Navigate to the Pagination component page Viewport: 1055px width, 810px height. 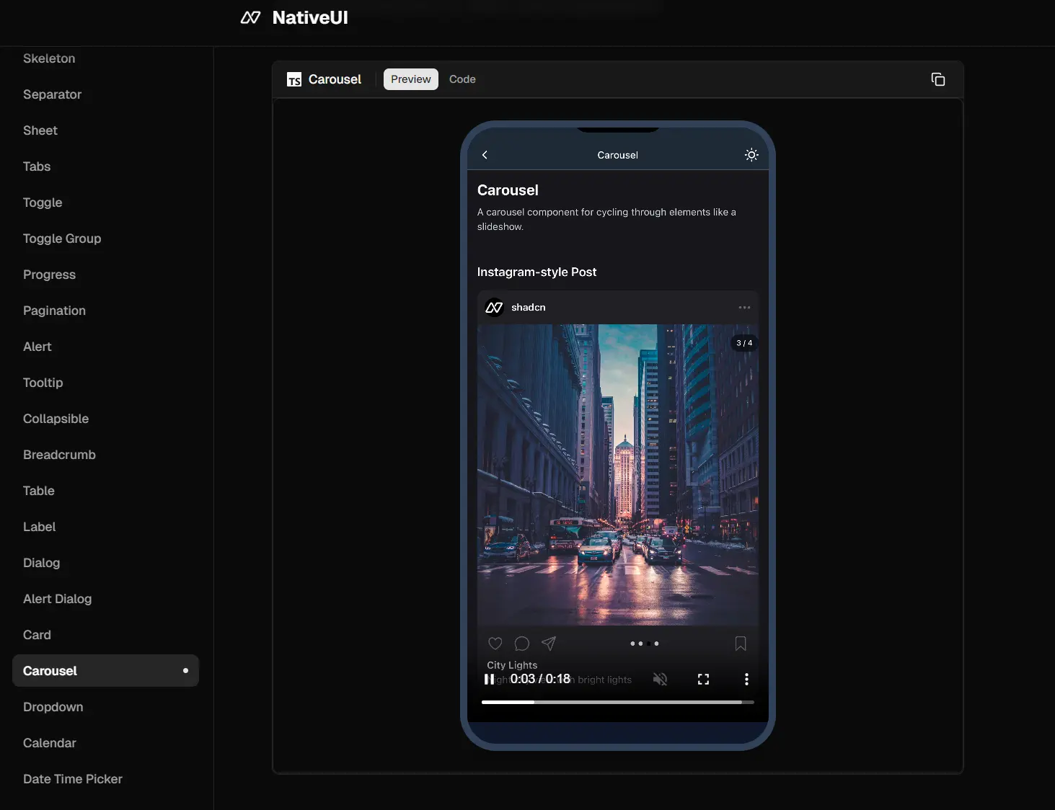pyautogui.click(x=54, y=311)
